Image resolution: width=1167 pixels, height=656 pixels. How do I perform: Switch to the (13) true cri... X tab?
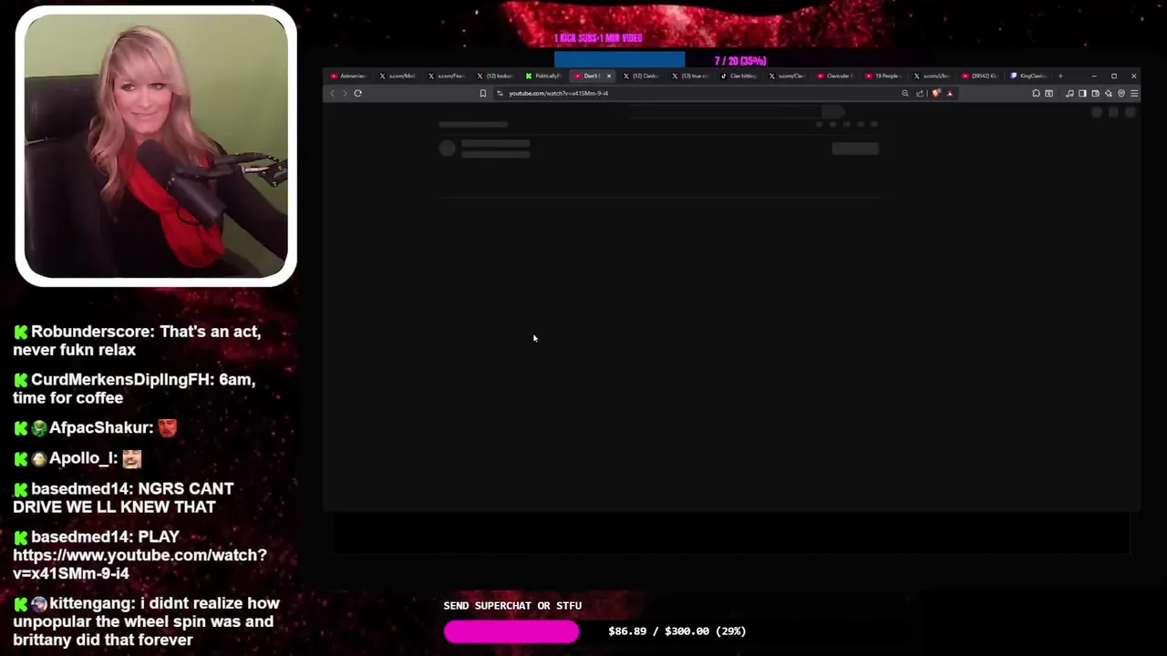coord(690,77)
